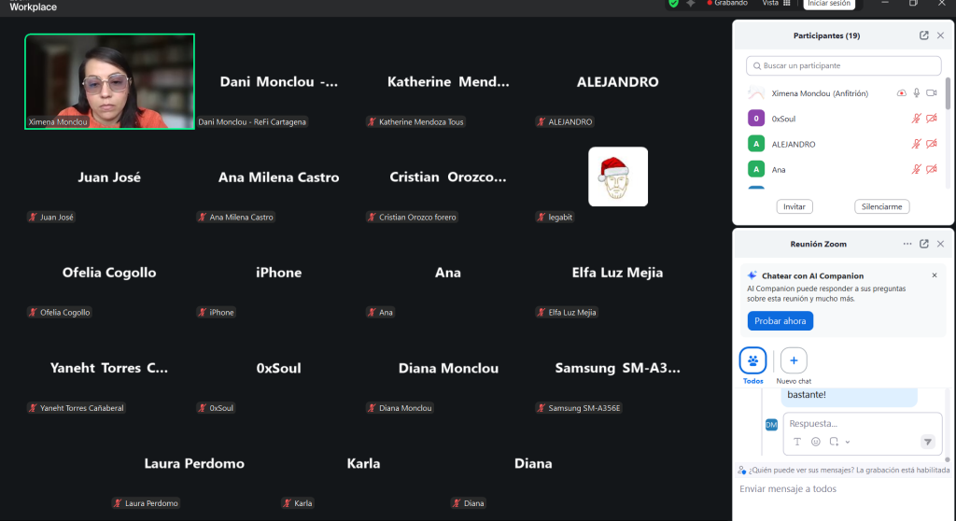Viewport: 956px width, 521px height.
Task: Pop out the Reunión Zoom chat panel
Action: click(923, 244)
